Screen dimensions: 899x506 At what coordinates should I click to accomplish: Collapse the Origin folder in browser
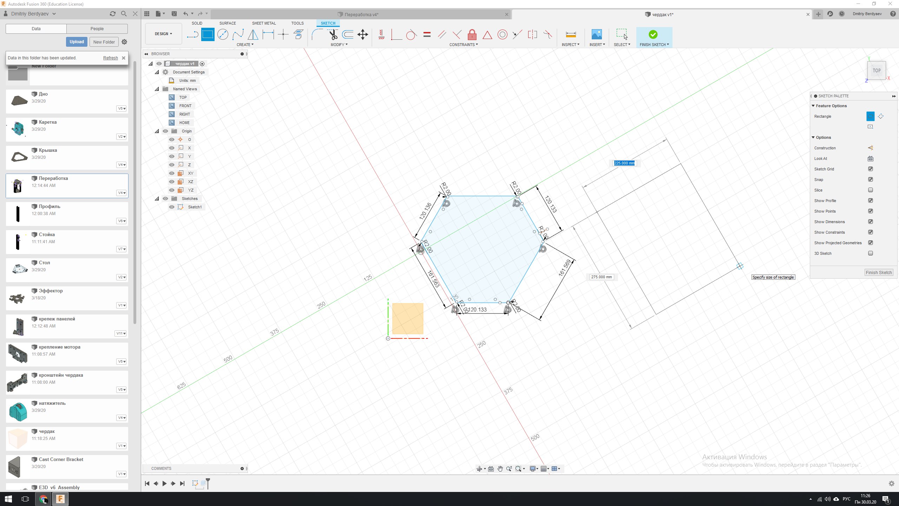pyautogui.click(x=157, y=131)
